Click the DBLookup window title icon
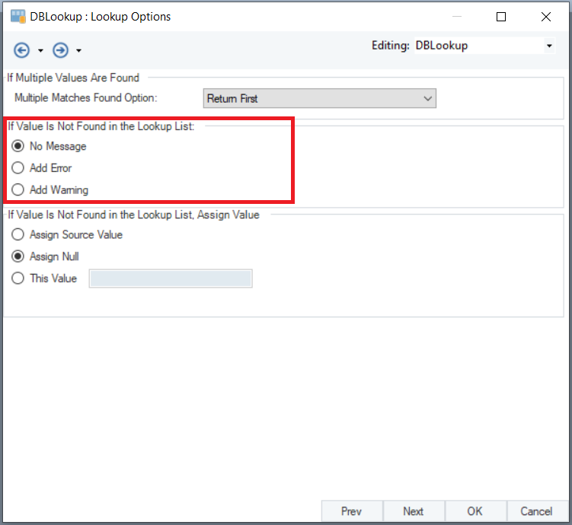Viewport: 572px width, 525px height. [18, 16]
